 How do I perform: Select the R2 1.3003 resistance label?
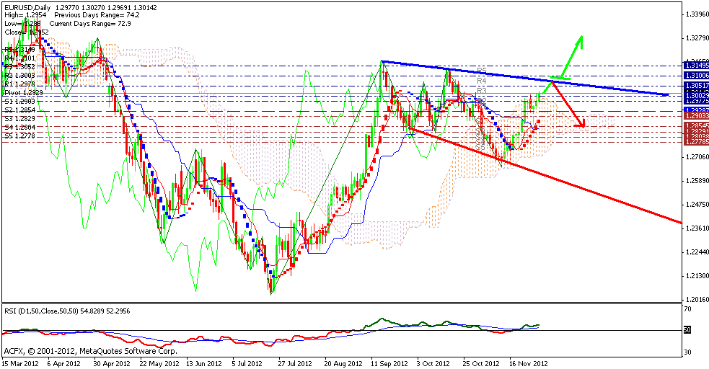[x=20, y=75]
